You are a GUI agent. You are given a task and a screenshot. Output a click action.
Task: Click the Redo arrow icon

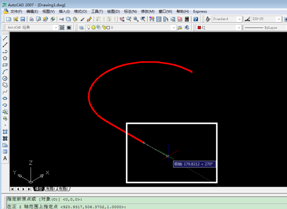coord(109,19)
